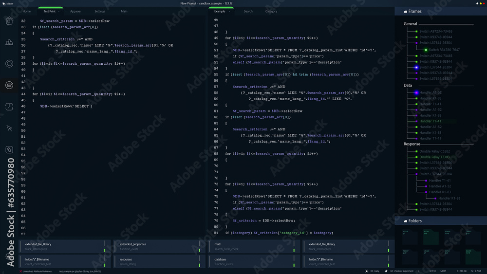Click the red X error icon in status bar
The image size is (487, 274).
coord(20,271)
